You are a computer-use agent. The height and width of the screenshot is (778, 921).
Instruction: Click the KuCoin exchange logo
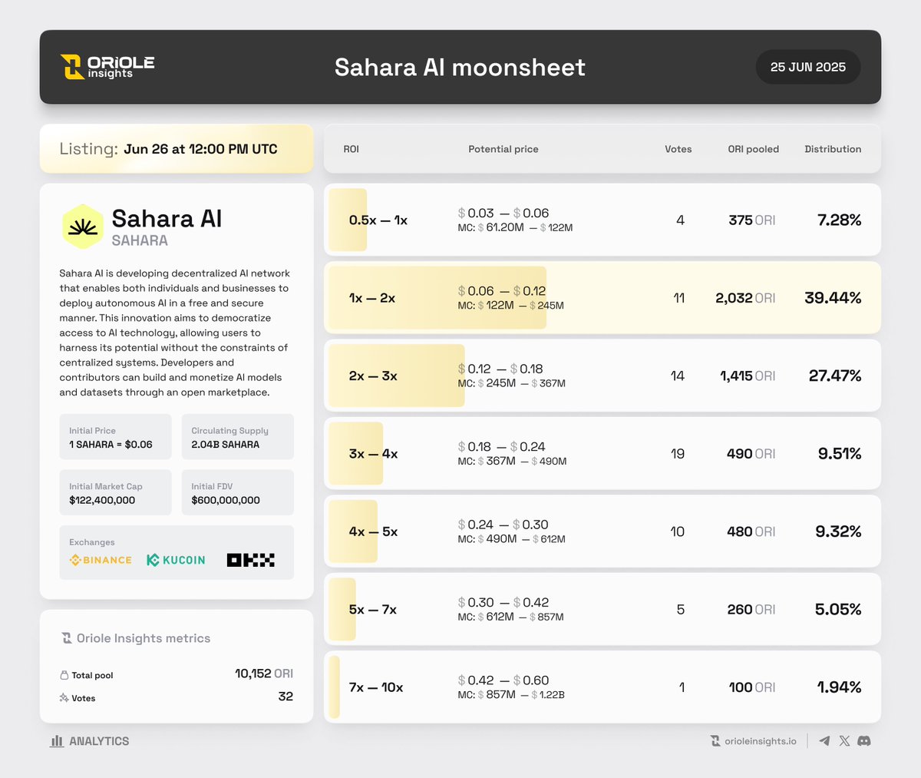tap(176, 560)
